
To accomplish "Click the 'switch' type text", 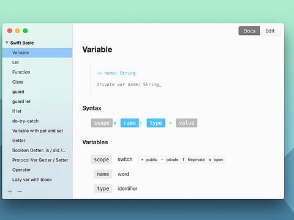I will point(125,159).
